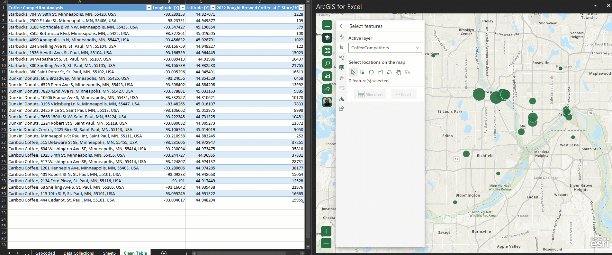The height and width of the screenshot is (255, 612).
Task: Click the Export button
Action: [403, 94]
